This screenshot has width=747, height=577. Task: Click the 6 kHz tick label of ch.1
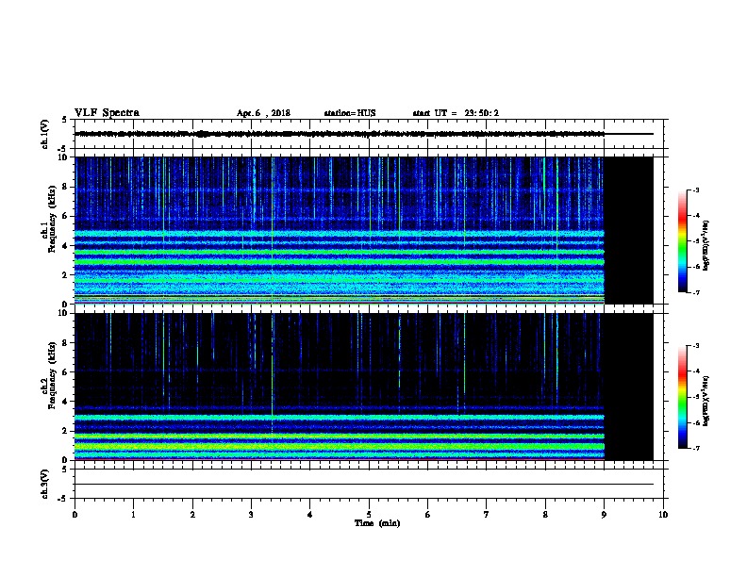pyautogui.click(x=65, y=216)
